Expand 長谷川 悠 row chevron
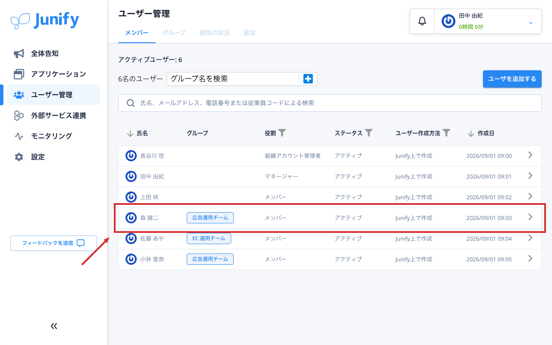 [530, 155]
